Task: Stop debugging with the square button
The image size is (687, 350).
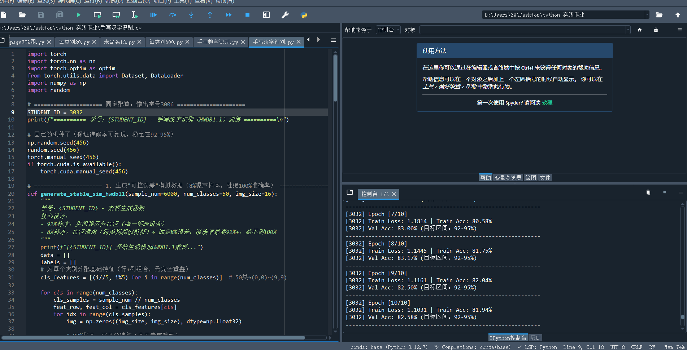Action: click(247, 15)
